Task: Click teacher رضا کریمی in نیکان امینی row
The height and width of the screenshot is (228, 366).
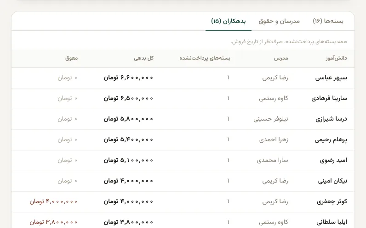Action: 275,181
